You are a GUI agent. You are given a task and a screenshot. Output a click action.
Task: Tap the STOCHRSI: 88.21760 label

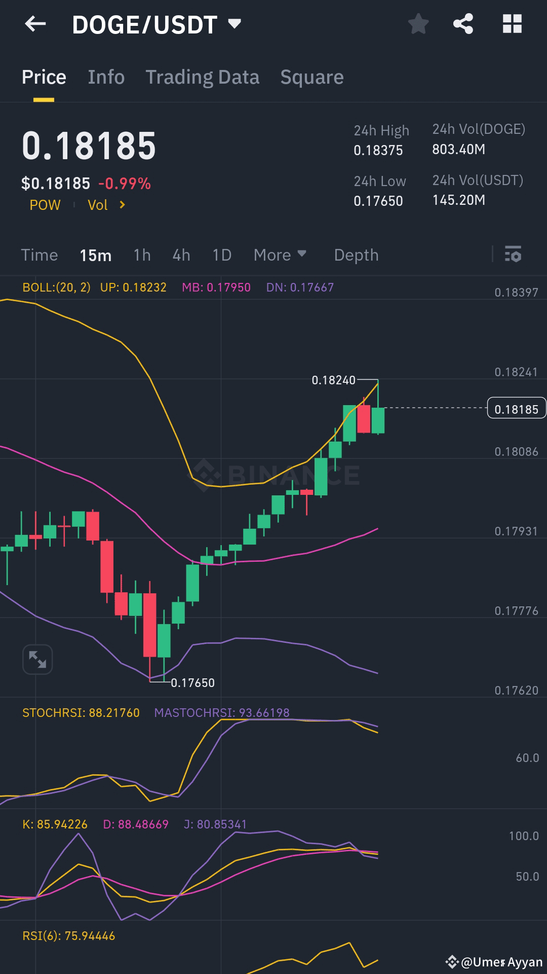click(x=81, y=713)
